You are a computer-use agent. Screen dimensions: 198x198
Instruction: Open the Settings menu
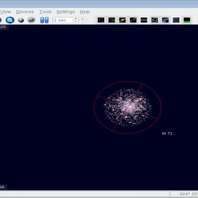65,12
